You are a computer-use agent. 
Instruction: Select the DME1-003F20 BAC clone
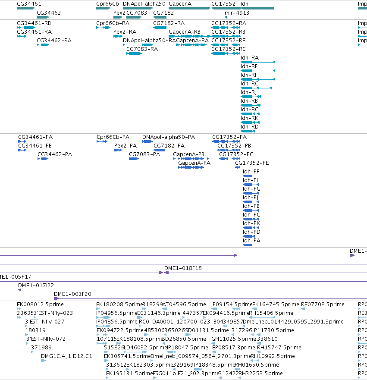[x=210, y=298]
